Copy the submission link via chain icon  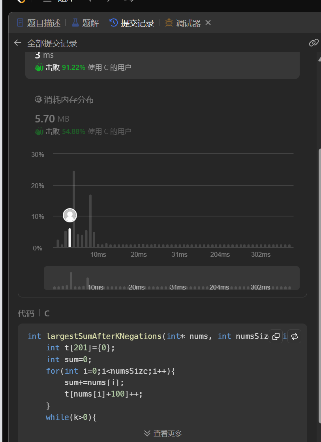(x=313, y=43)
